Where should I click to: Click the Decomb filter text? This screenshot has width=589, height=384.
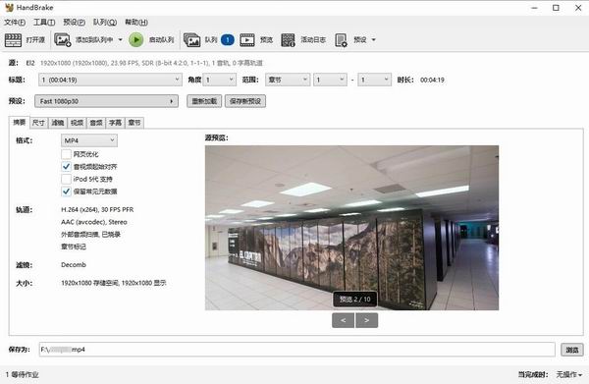pyautogui.click(x=74, y=265)
